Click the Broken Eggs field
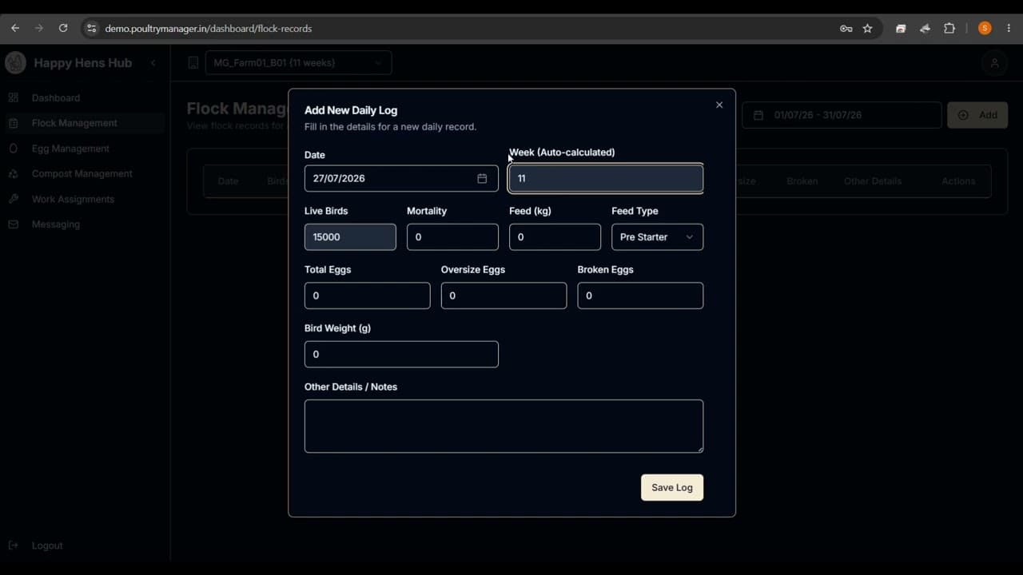The width and height of the screenshot is (1023, 575). pos(640,295)
